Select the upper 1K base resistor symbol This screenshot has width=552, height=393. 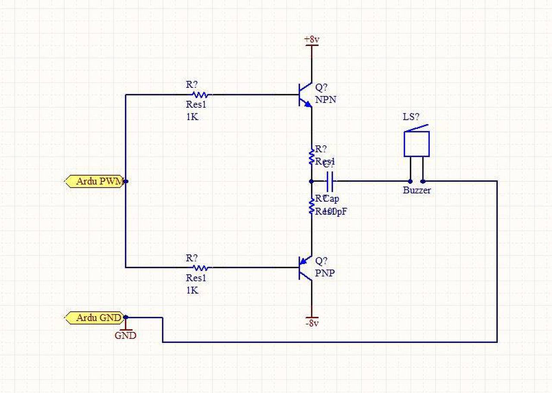[200, 95]
